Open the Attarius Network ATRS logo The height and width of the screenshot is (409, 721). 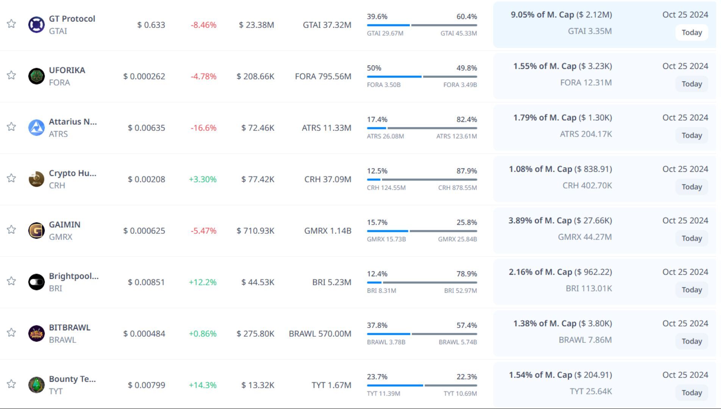[36, 128]
